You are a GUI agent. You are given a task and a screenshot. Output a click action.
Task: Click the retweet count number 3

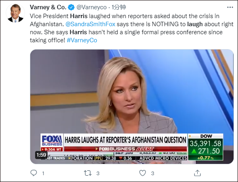[x=98, y=173]
